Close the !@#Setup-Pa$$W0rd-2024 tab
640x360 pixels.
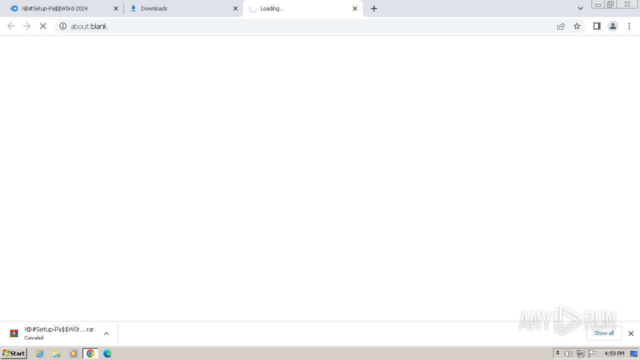click(x=116, y=8)
